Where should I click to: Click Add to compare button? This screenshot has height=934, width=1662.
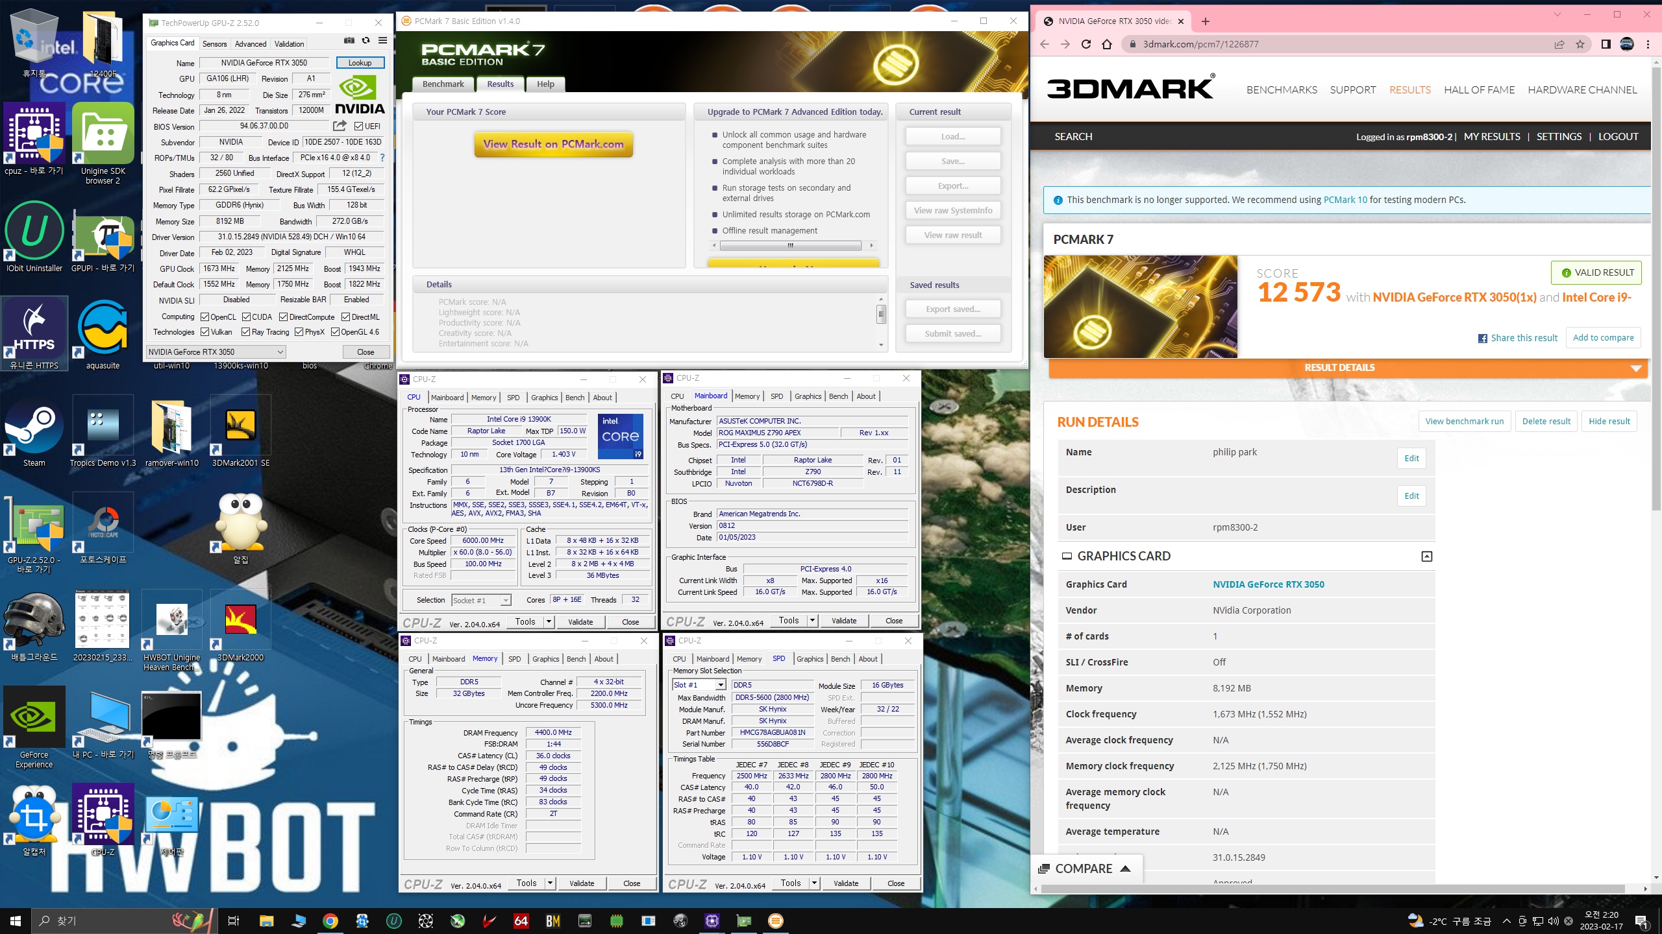tap(1603, 338)
